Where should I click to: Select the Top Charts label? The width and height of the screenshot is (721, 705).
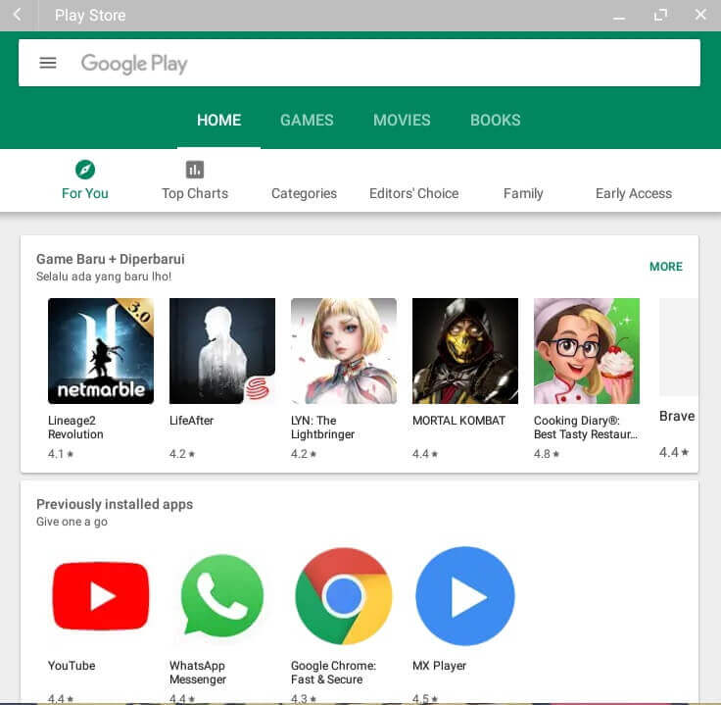click(195, 193)
